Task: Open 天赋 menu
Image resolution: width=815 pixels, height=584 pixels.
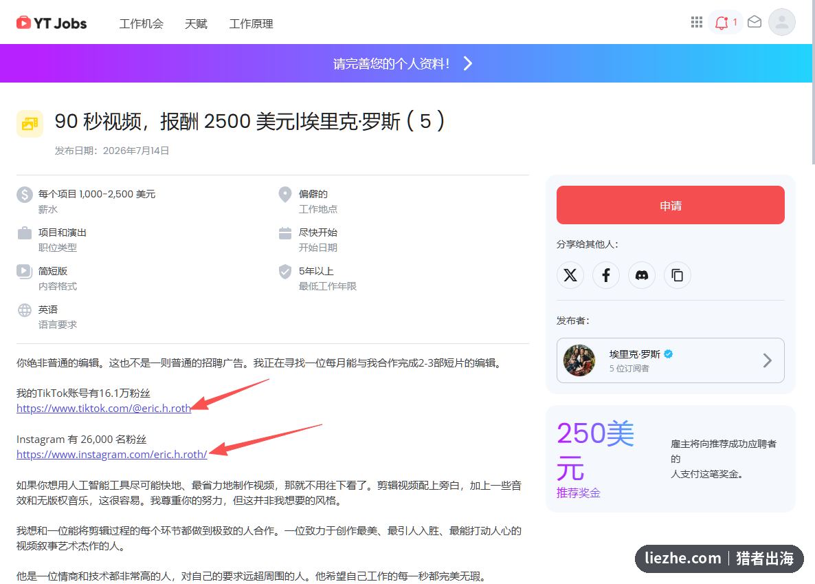Action: click(x=196, y=24)
